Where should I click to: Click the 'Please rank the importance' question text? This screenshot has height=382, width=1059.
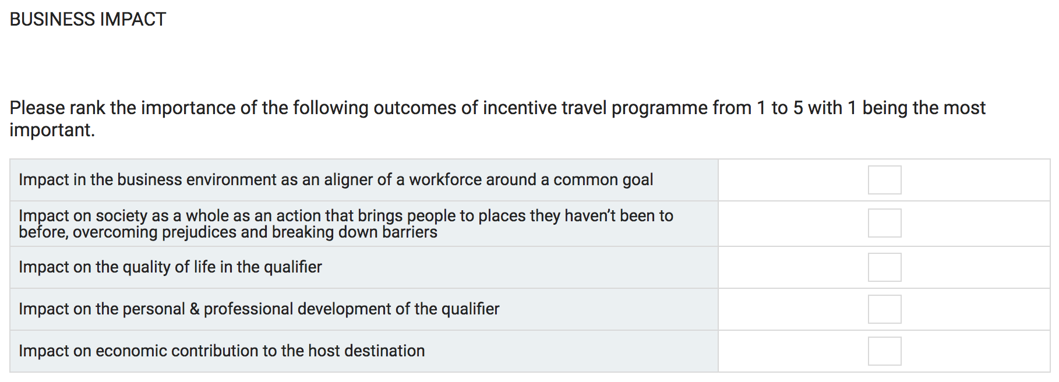[497, 118]
